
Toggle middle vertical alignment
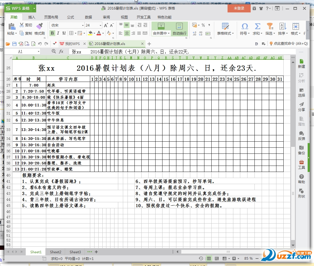pyautogui.click(x=127, y=25)
